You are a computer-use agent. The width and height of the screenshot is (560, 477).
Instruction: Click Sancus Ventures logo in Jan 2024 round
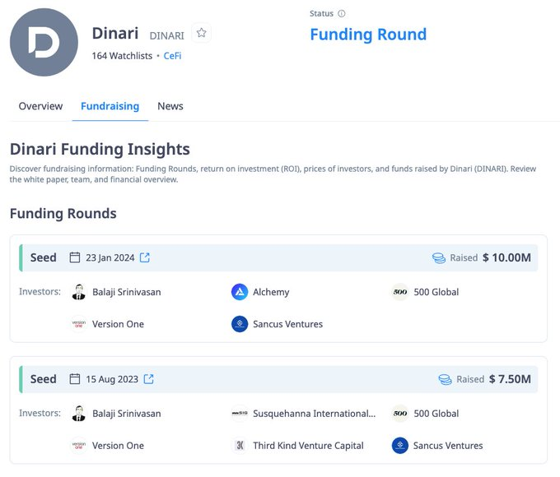(240, 324)
